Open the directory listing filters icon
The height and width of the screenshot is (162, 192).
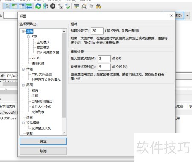[76, 6]
